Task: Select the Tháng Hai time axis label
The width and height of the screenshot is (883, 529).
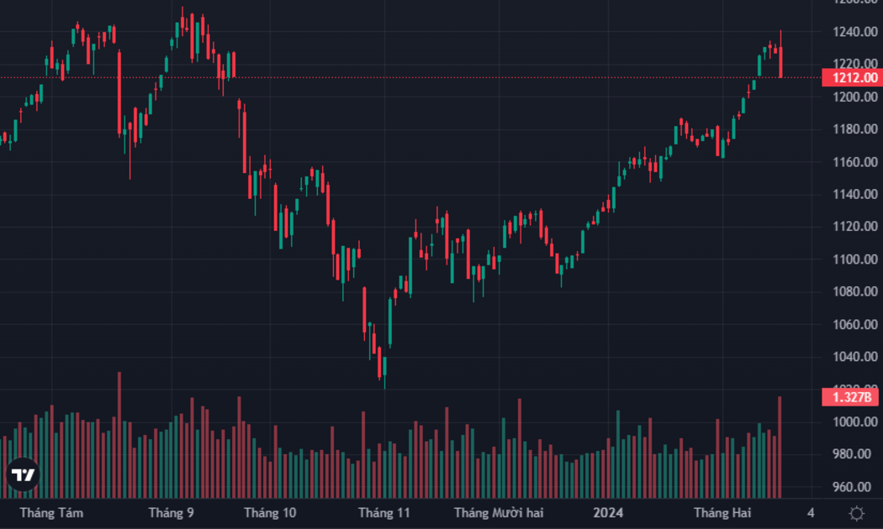Action: 722,513
